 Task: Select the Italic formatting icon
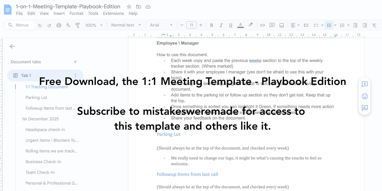point(221,25)
